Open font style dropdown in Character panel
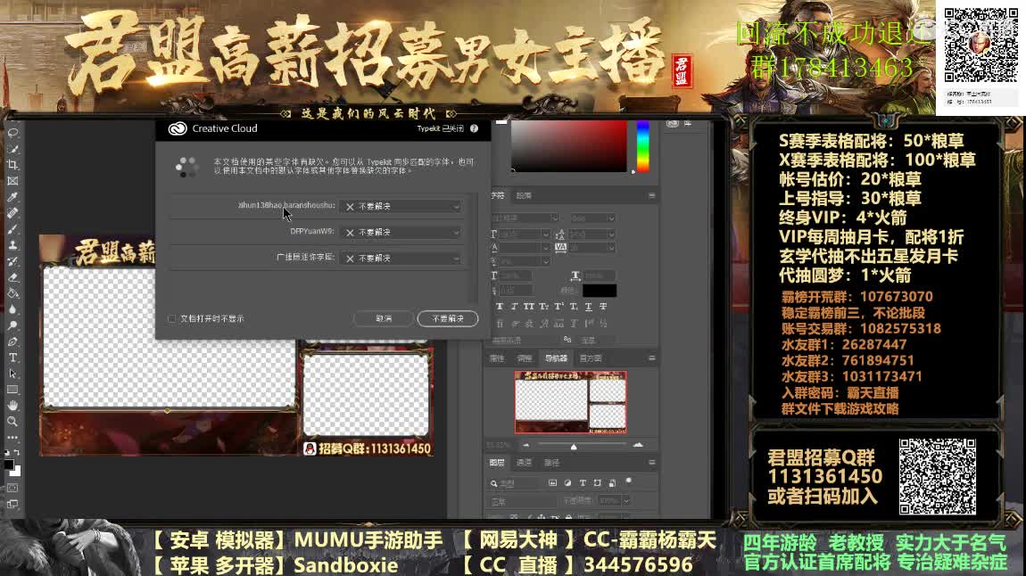Viewport: 1026px width, 576px height. [610, 218]
